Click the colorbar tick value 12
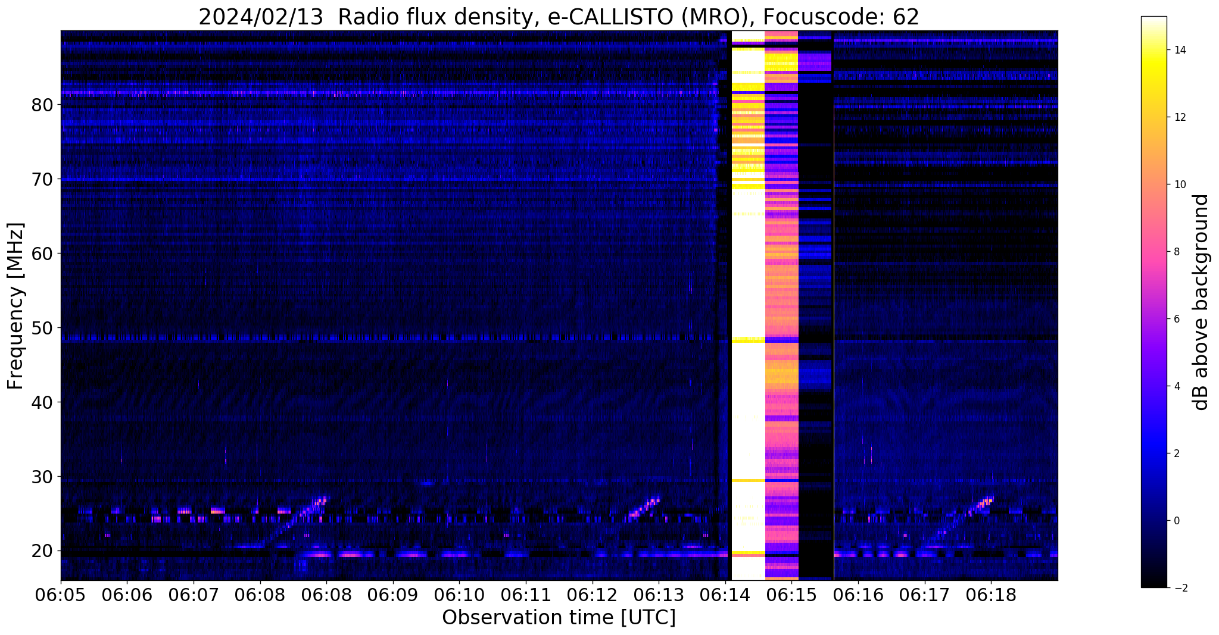1219x635 pixels. 1179,117
